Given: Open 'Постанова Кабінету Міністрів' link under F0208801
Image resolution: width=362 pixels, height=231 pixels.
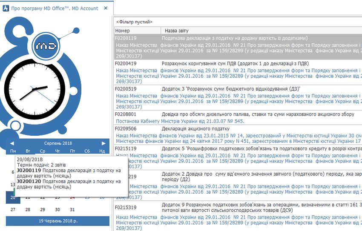Looking at the screenshot, I should 180,121.
